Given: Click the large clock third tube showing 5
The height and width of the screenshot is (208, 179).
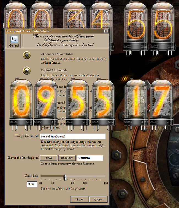Looking at the screenshot, I should click(78, 104).
